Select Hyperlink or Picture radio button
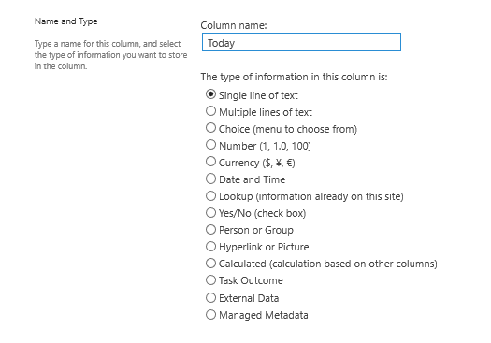 pos(210,247)
